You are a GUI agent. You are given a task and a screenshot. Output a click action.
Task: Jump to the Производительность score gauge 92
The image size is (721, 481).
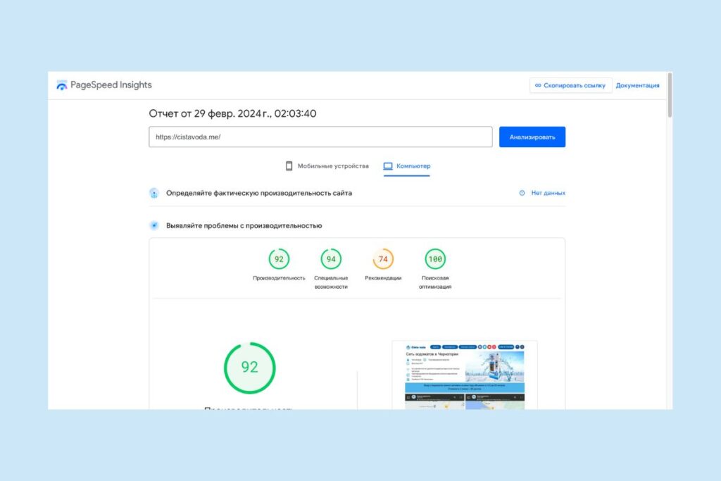(x=279, y=259)
